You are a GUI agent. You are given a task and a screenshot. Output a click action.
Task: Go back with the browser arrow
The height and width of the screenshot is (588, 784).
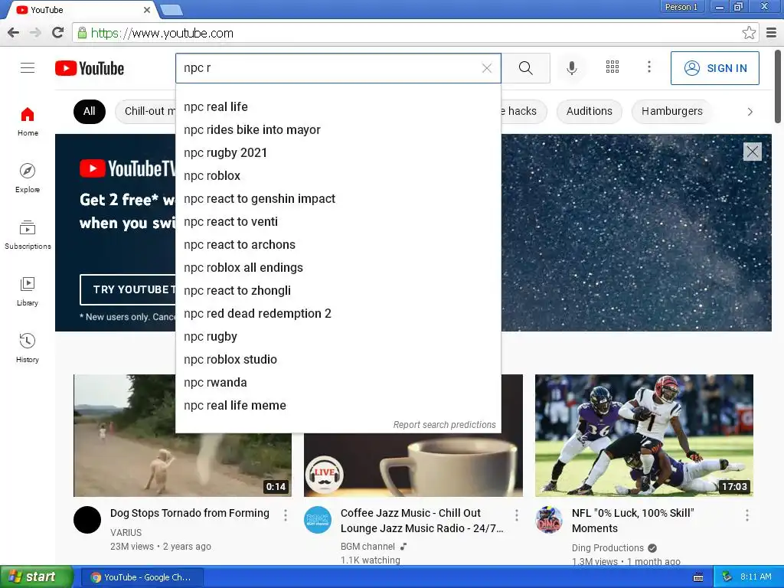(x=14, y=33)
